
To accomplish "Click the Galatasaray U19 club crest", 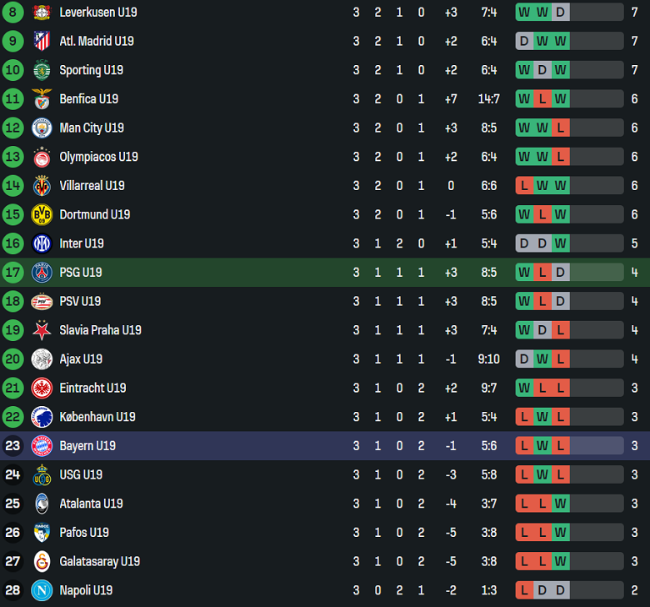I will [42, 561].
